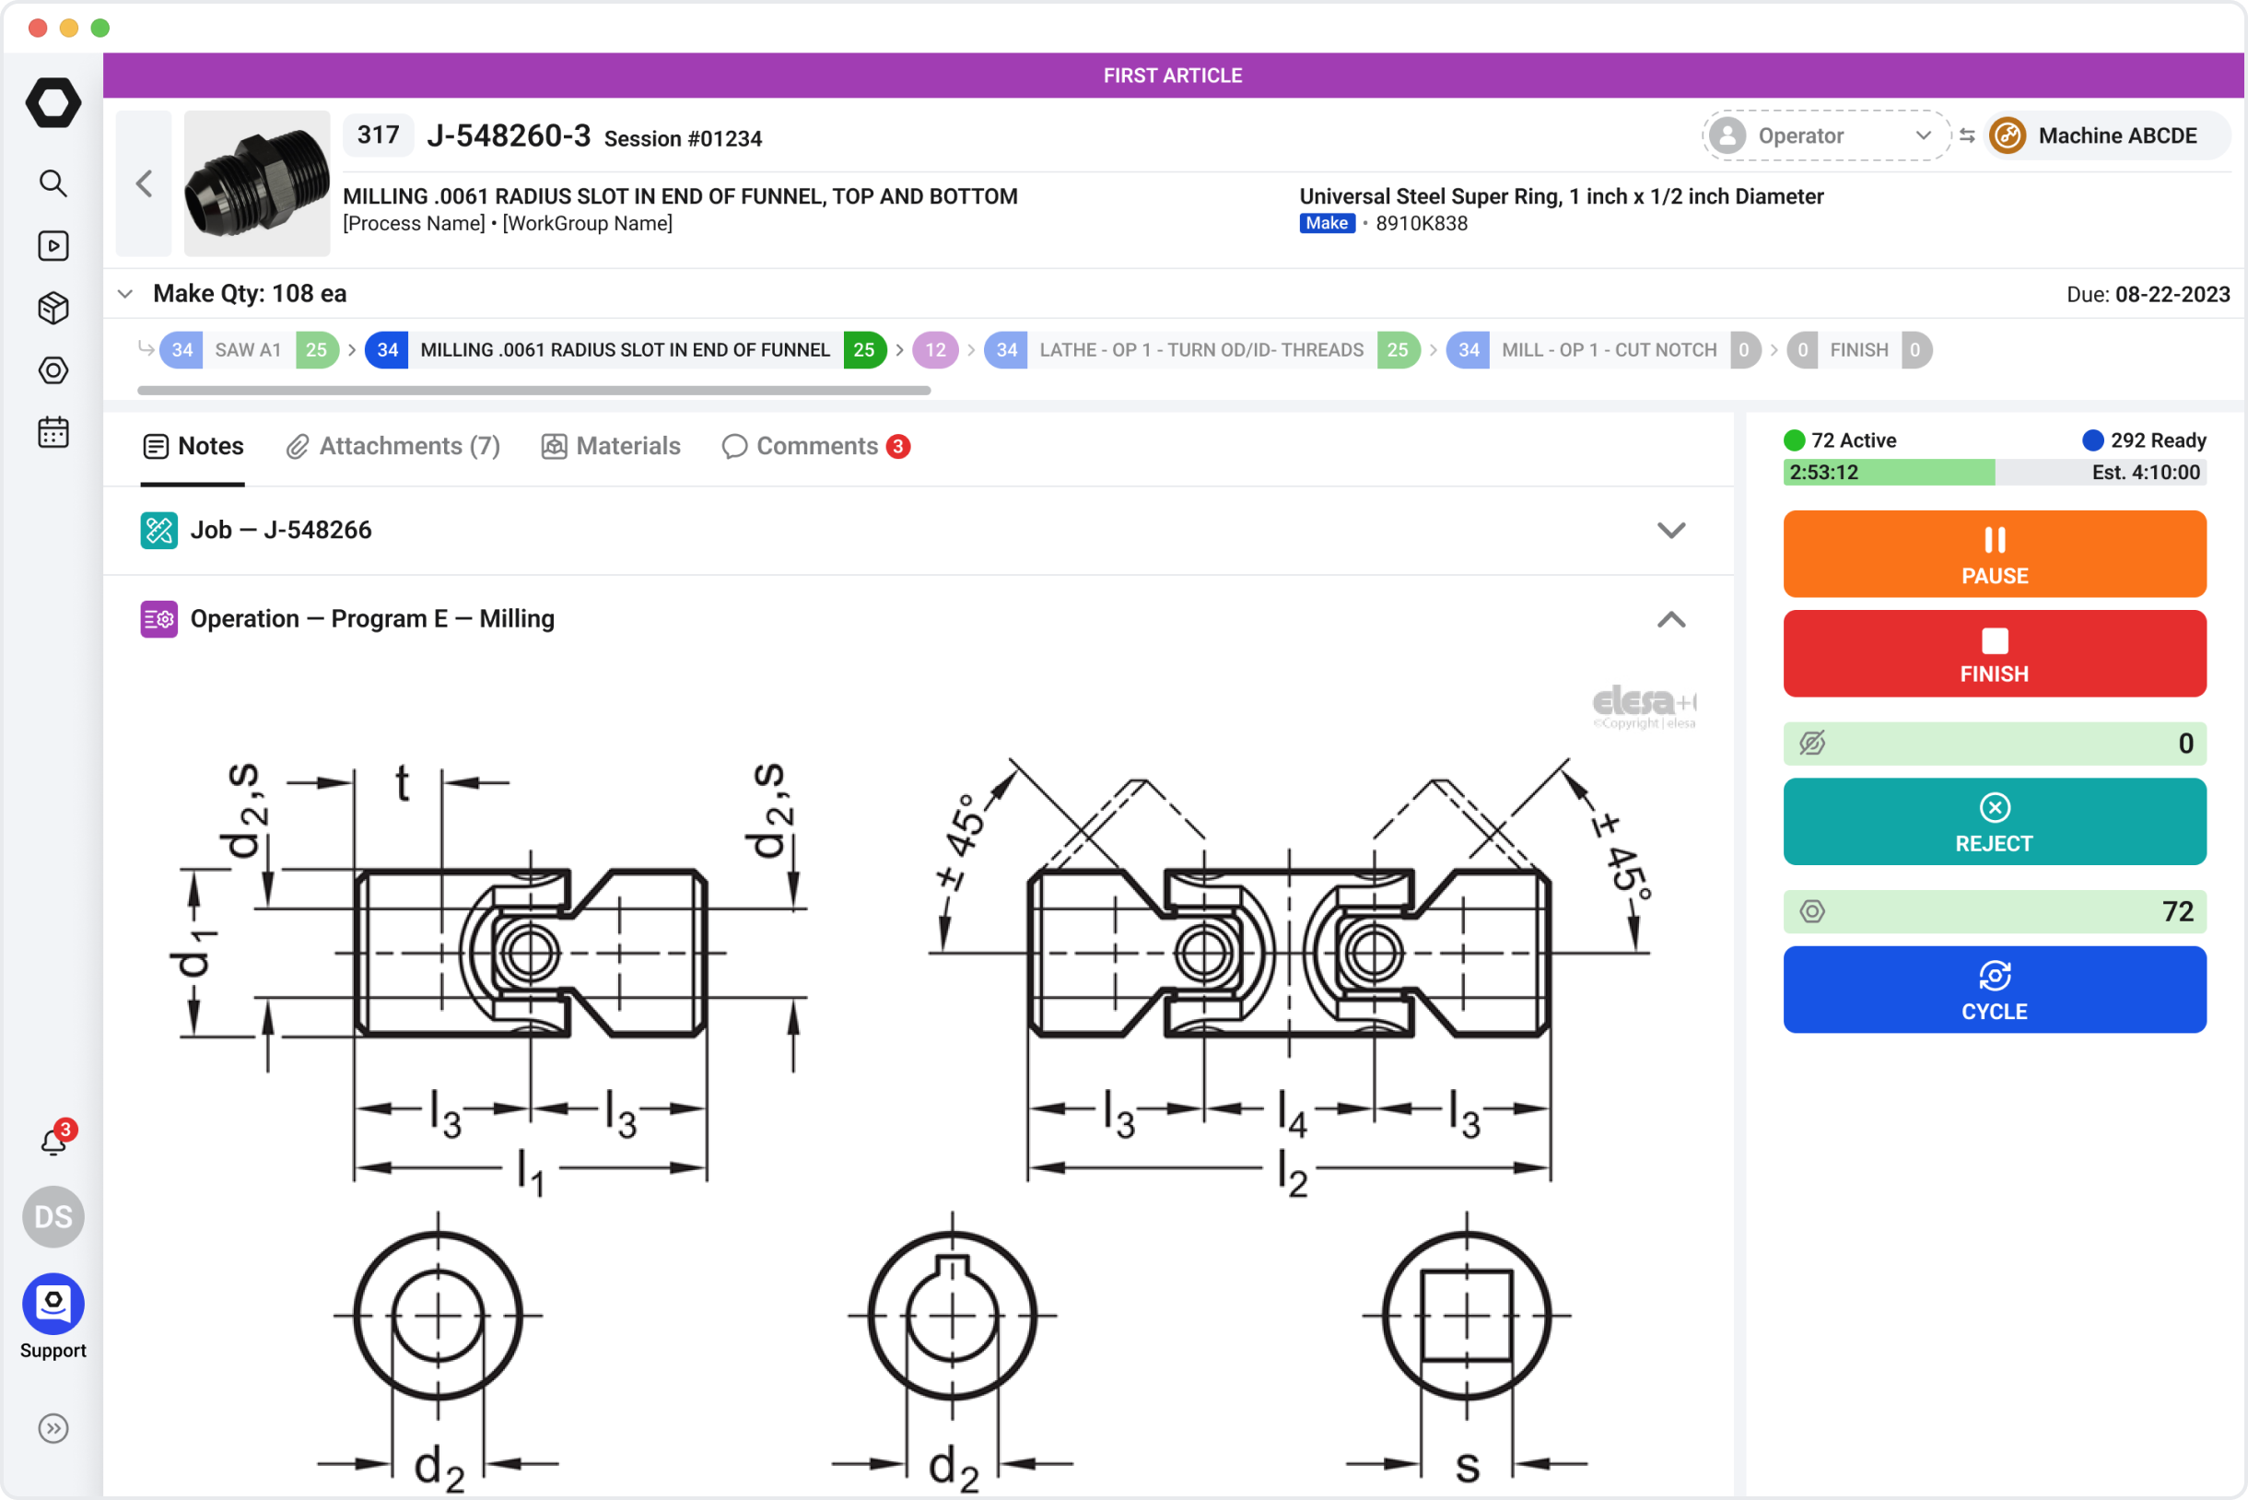Open the notifications bell with badge 3
Image resolution: width=2248 pixels, height=1500 pixels.
(53, 1142)
